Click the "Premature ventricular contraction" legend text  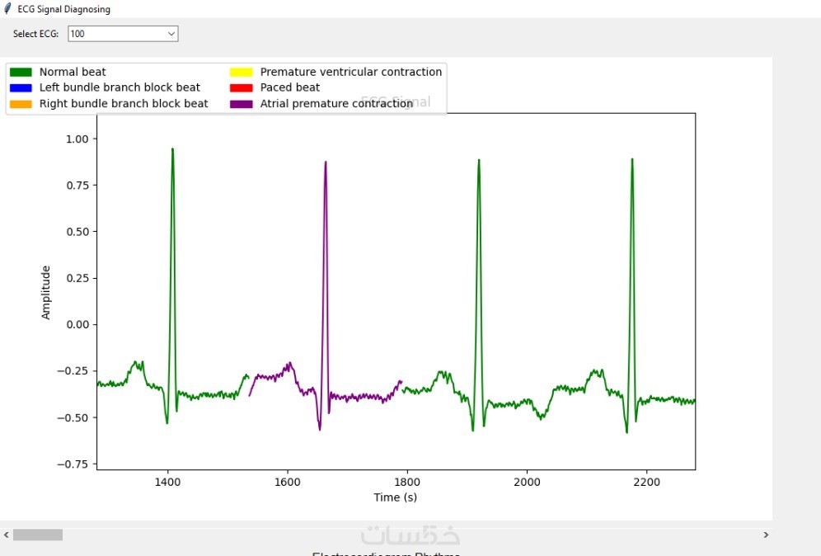351,72
